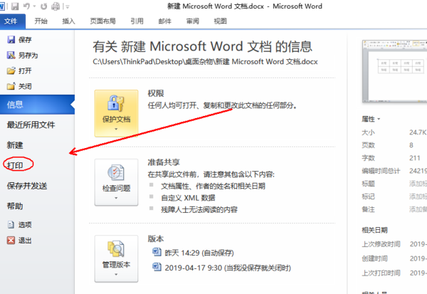The width and height of the screenshot is (427, 294).
Task: Select 打印 in the sidebar
Action: pos(15,165)
